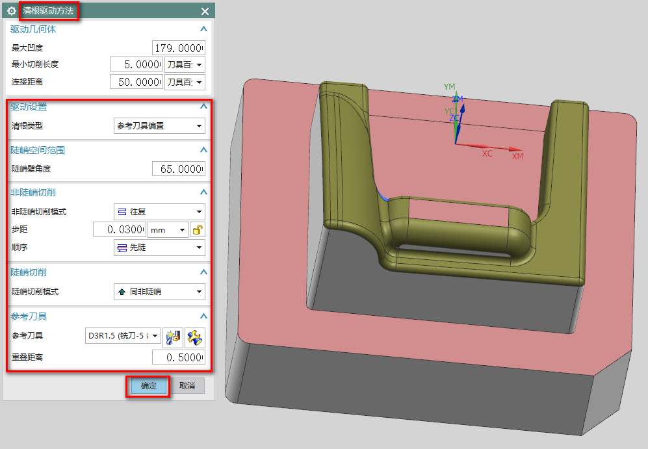Click the 取消 button
The image size is (648, 449).
click(187, 386)
